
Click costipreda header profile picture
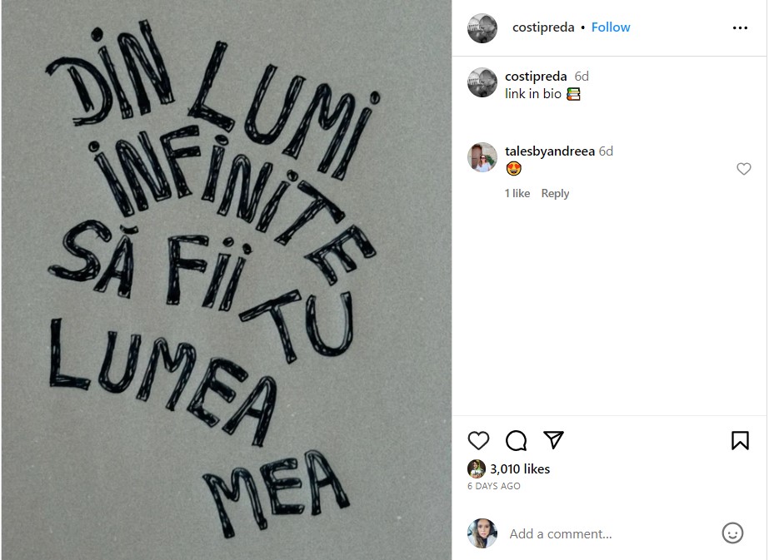482,28
